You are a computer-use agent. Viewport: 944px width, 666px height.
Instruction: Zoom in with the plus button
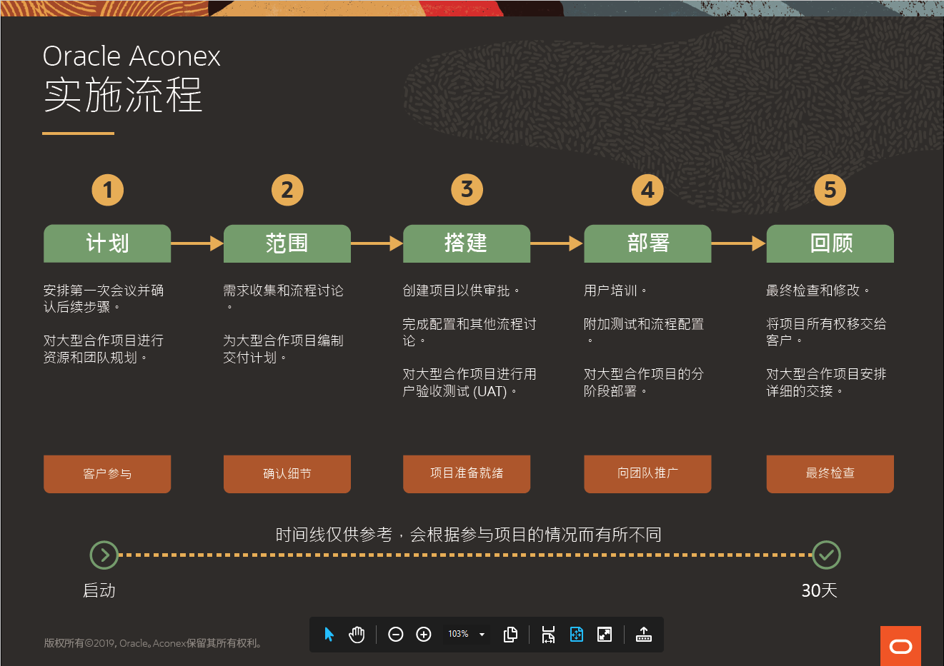[x=424, y=634]
